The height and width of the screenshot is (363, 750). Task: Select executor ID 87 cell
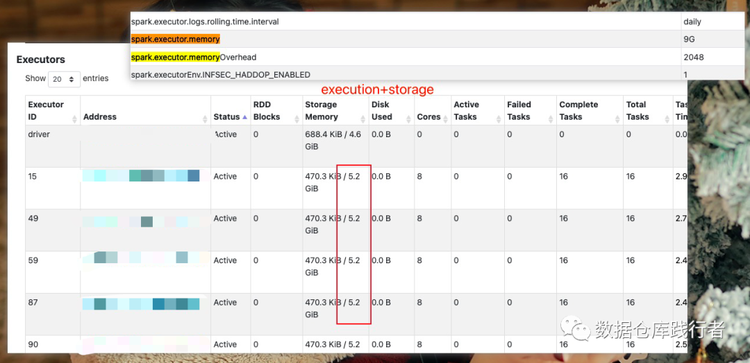pos(33,303)
